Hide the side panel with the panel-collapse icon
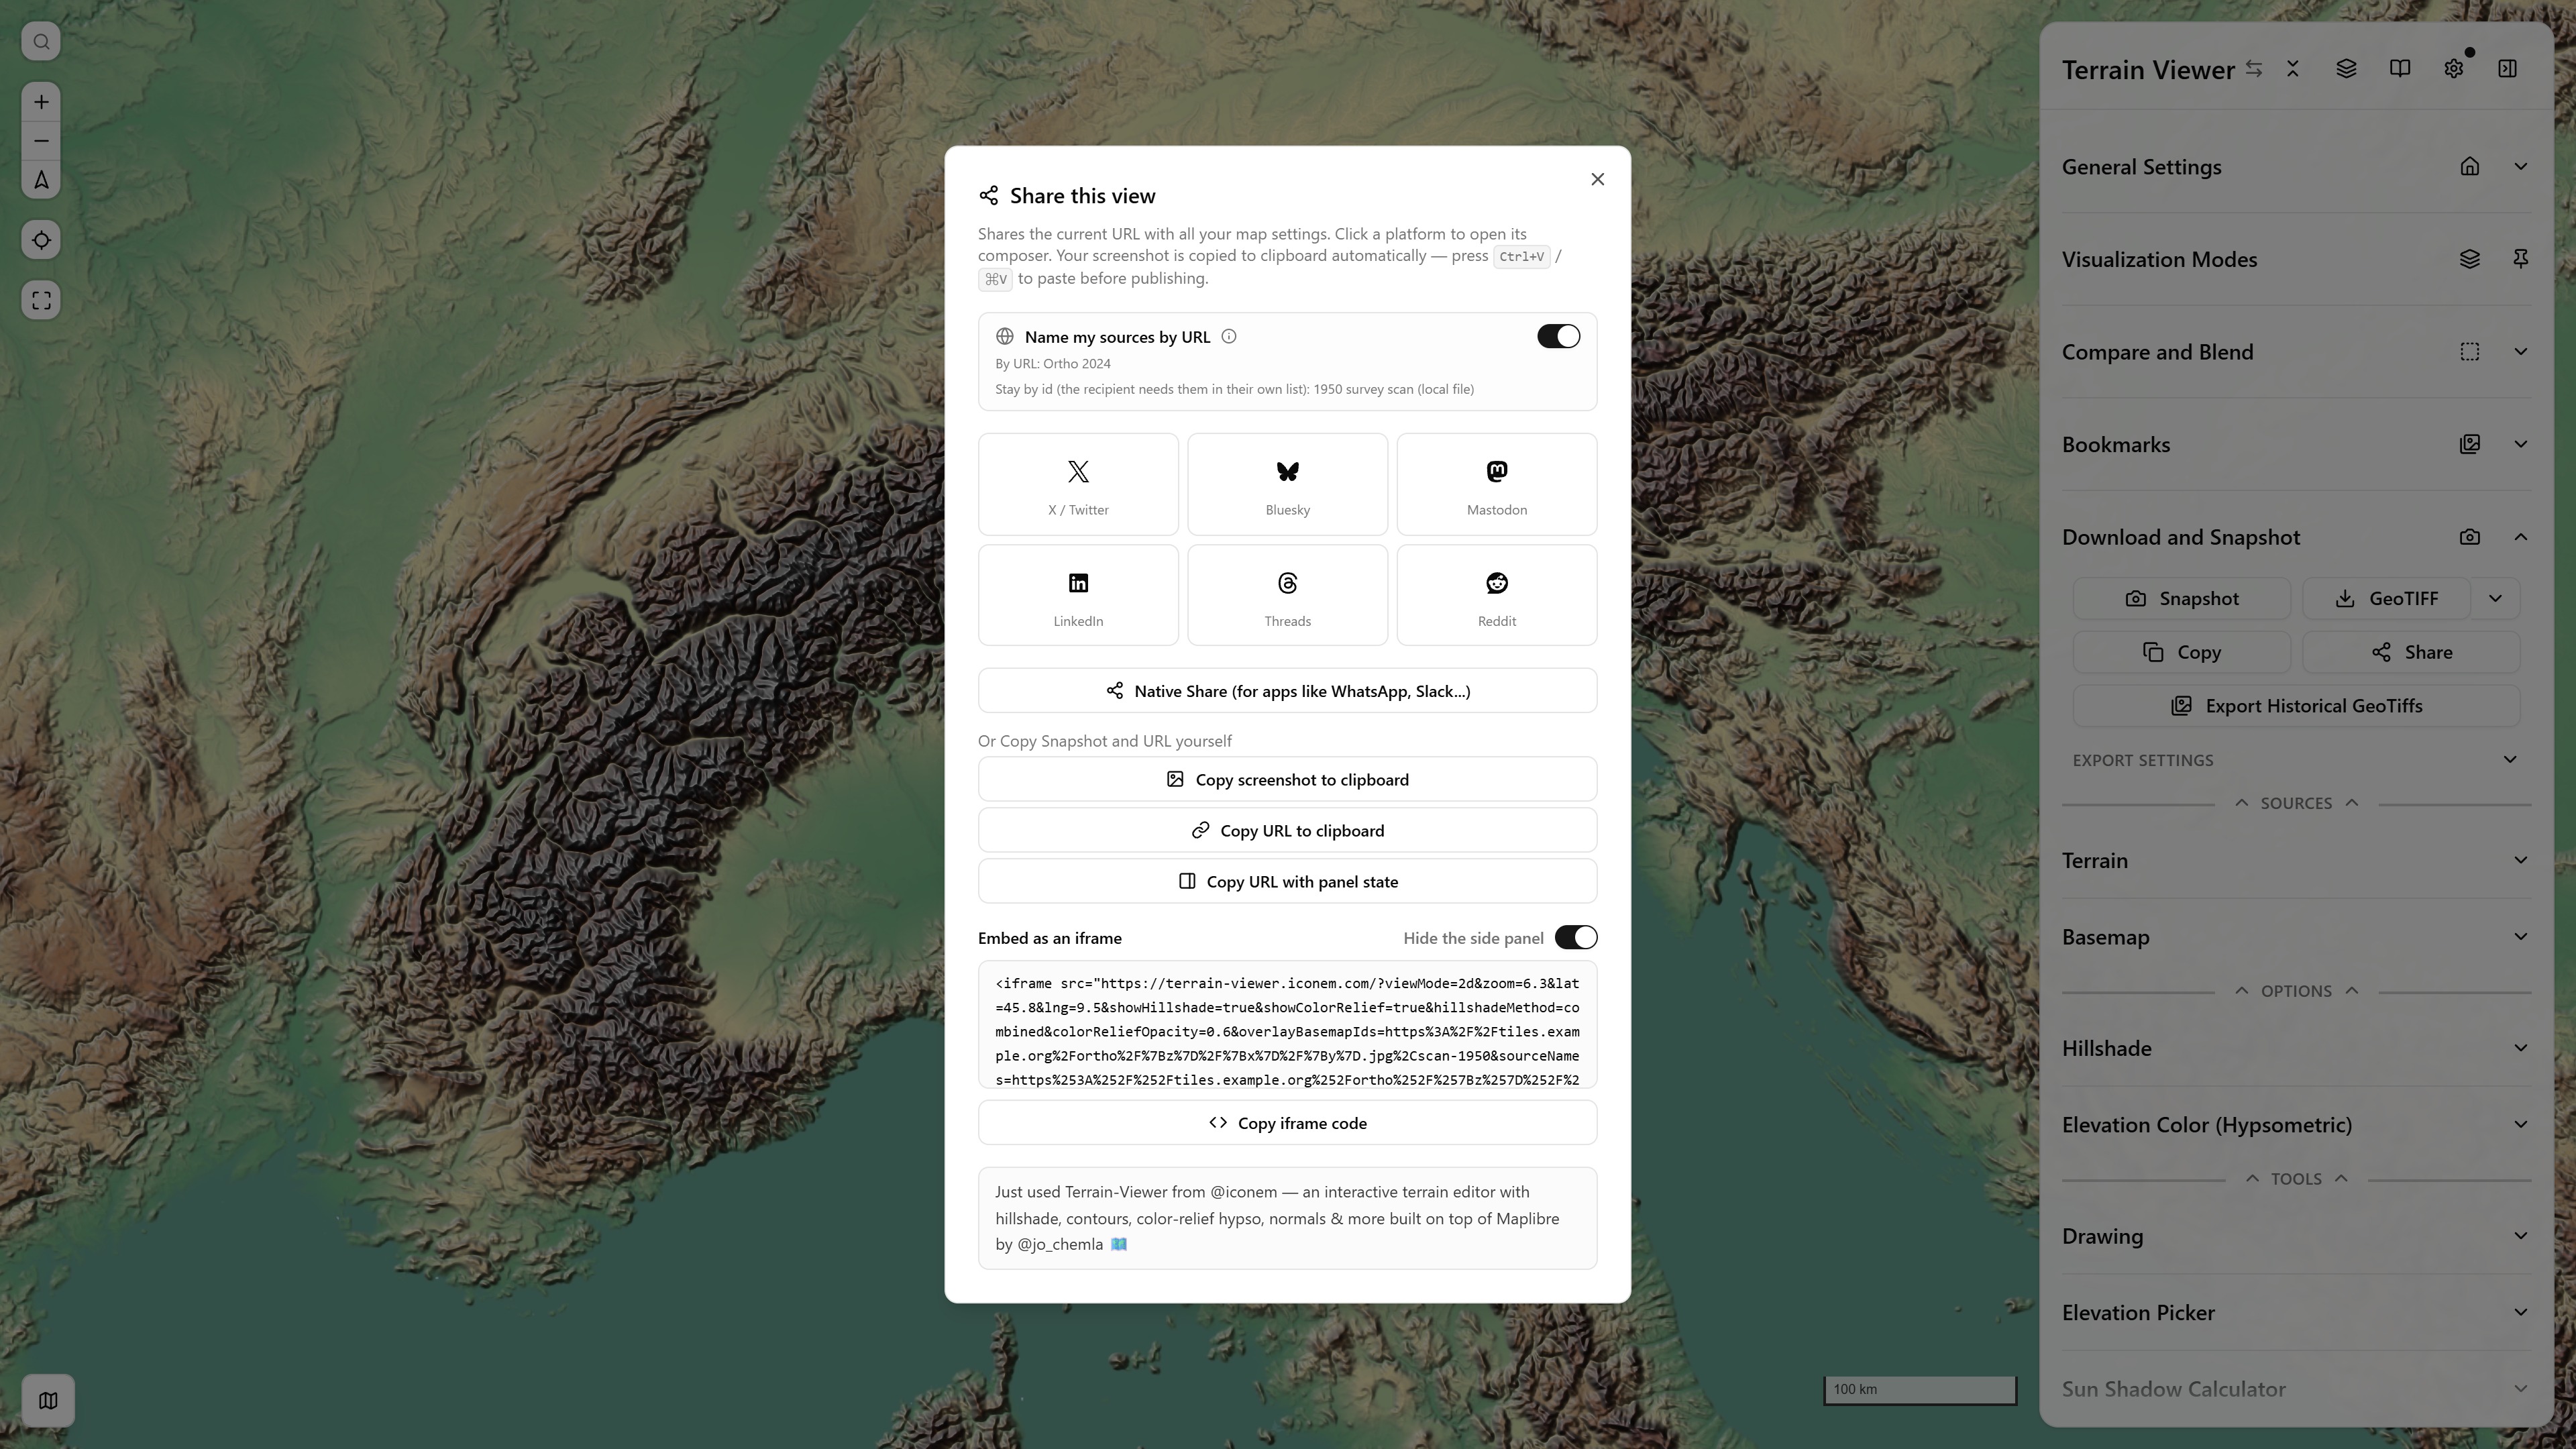2576x1449 pixels. 2507,69
